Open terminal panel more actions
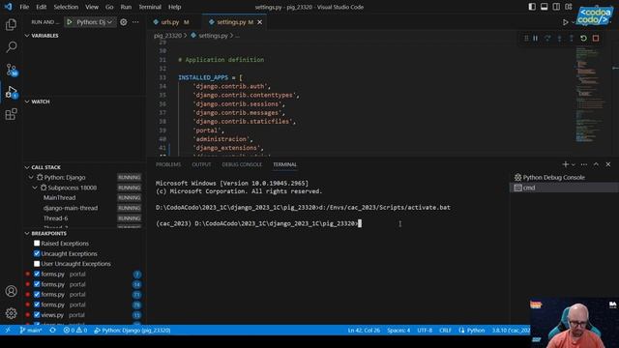The width and height of the screenshot is (619, 348). 584,164
